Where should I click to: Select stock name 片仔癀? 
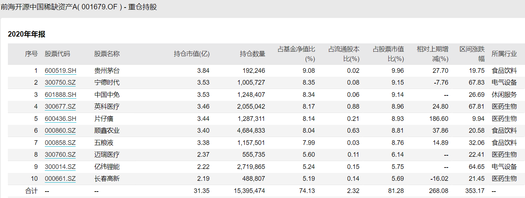pos(104,119)
